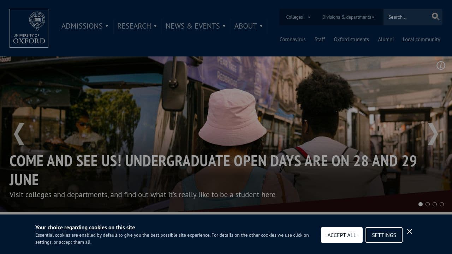Open the Local community page
Screen dimensions: 452x254
(421, 40)
